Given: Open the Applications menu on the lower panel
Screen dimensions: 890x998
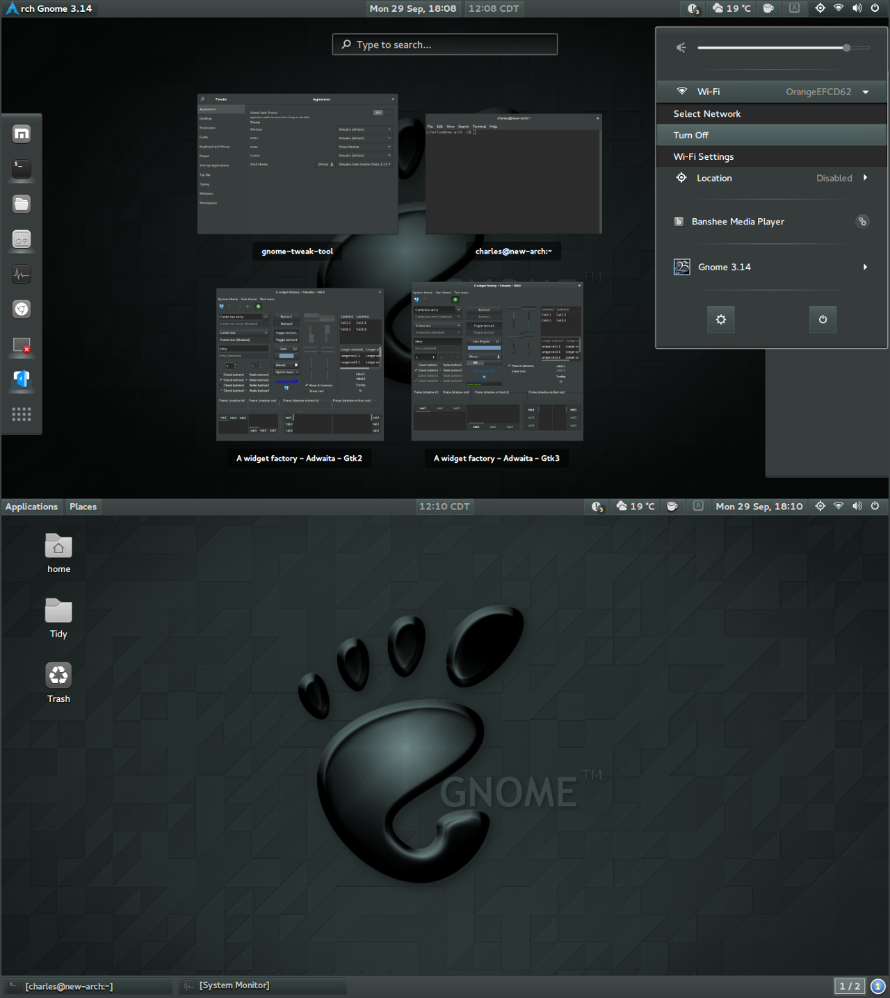Looking at the screenshot, I should click(31, 507).
